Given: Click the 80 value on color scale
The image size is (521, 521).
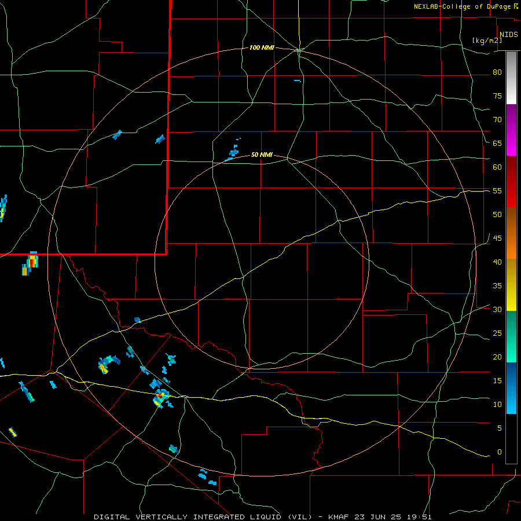Looking at the screenshot, I should [x=497, y=72].
